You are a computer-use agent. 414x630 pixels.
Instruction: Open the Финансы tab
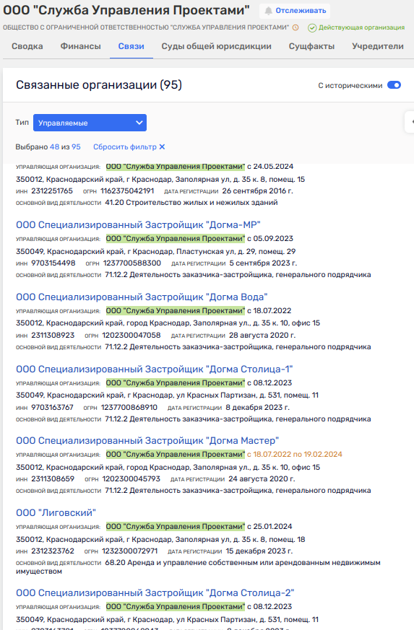tap(80, 47)
